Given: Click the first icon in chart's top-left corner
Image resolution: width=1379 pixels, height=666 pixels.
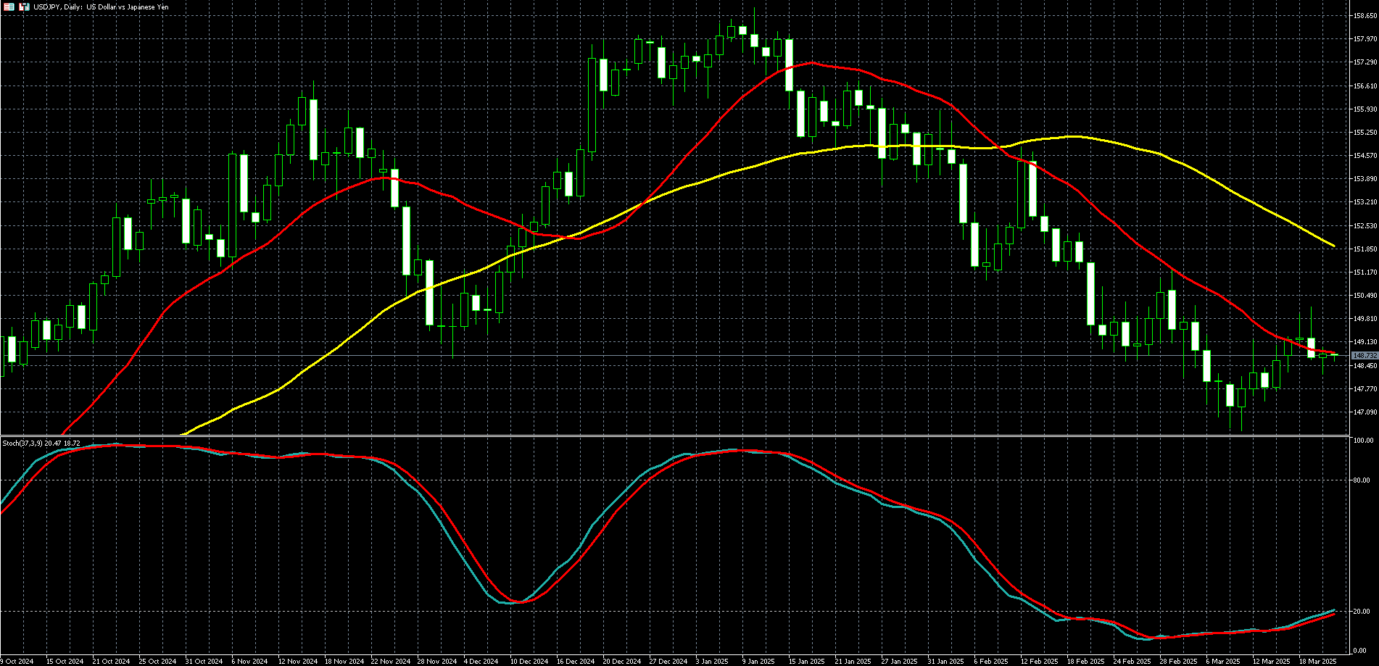Looking at the screenshot, I should pyautogui.click(x=9, y=7).
